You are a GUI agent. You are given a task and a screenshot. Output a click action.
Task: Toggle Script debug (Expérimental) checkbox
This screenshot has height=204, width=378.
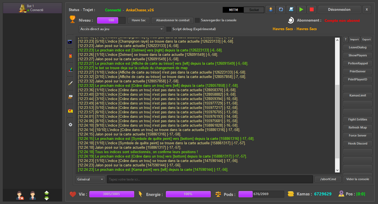coord(169,29)
